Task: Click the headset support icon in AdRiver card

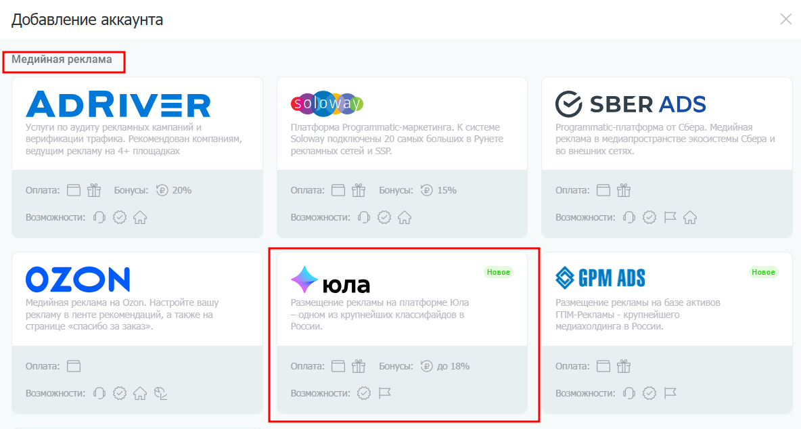Action: [x=99, y=218]
